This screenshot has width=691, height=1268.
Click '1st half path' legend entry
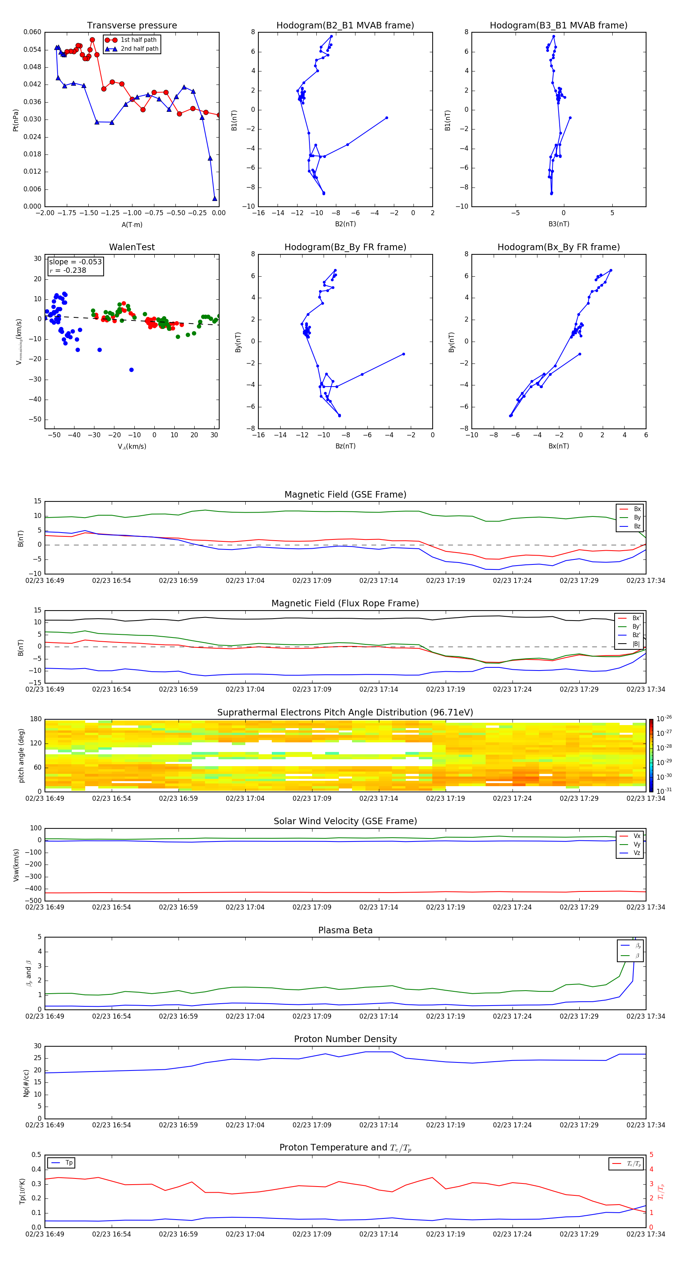pos(131,40)
